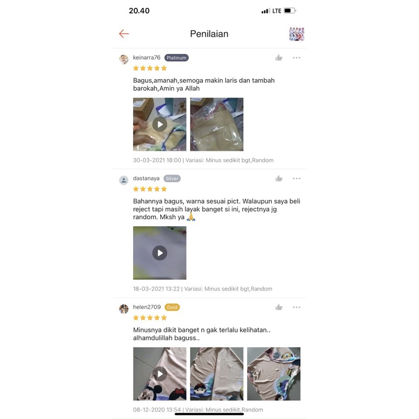Image resolution: width=419 pixels, height=419 pixels.
Task: Like keinarra76's review with thumbs up
Action: (x=279, y=58)
